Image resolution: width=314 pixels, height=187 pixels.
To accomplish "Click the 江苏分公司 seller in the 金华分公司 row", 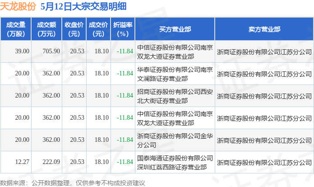I will tap(264, 140).
